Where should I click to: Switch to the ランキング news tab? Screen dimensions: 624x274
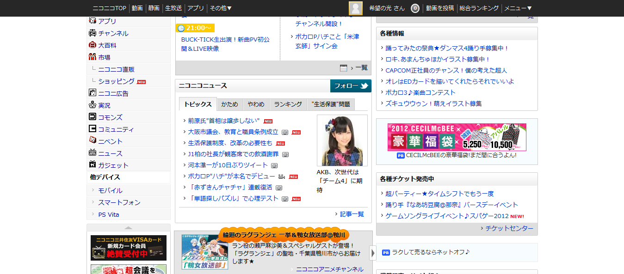[288, 104]
